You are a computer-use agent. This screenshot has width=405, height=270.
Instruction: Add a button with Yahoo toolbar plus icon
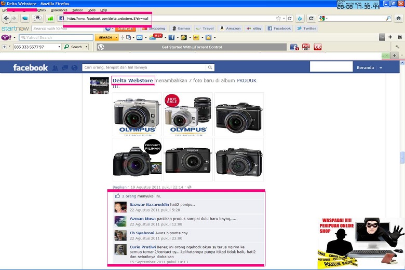coord(390,37)
